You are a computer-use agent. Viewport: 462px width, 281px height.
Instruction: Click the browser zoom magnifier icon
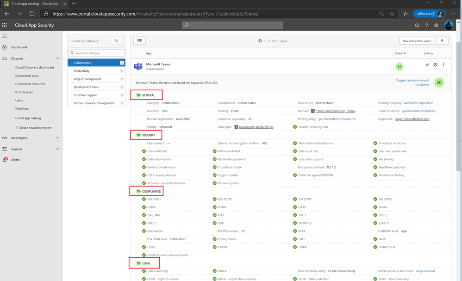381,14
